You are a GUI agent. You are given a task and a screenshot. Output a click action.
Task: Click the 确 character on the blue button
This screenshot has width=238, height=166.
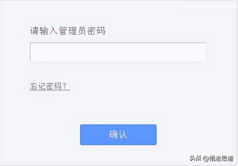pyautogui.click(x=113, y=134)
